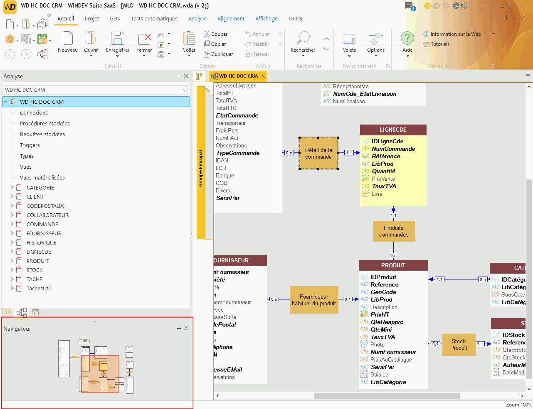Click Information sur le Web
The image size is (533, 409).
(x=455, y=34)
